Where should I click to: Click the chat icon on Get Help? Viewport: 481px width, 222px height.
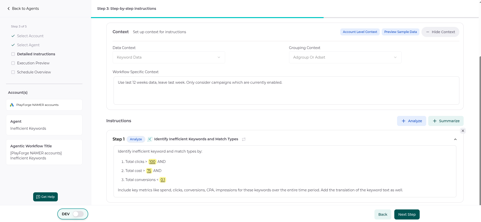click(x=38, y=197)
